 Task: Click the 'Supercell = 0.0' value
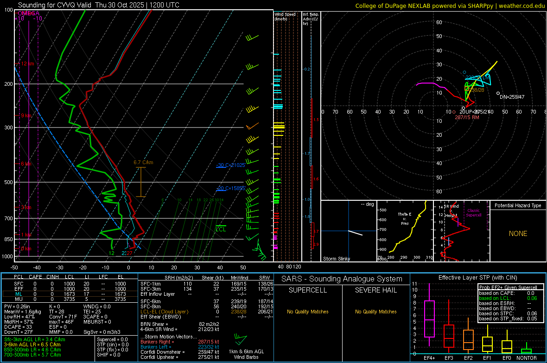pos(112,339)
